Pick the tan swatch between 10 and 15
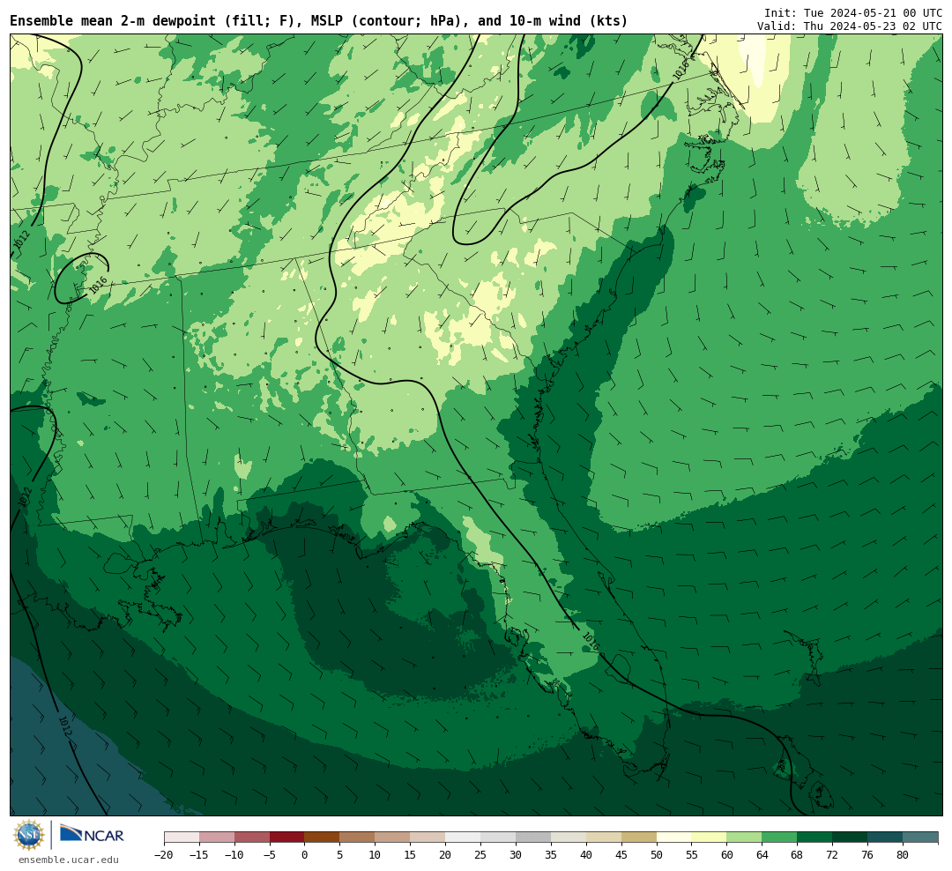 (x=393, y=837)
